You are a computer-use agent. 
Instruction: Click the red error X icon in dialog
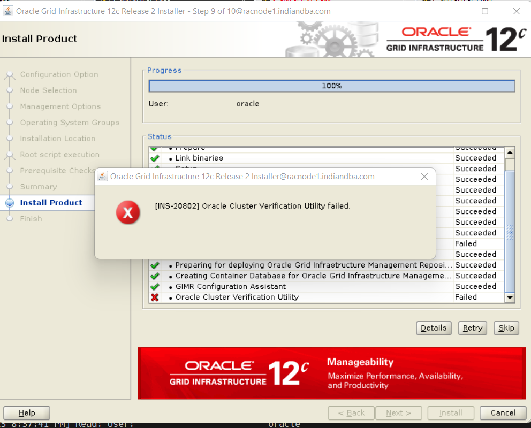tap(128, 212)
